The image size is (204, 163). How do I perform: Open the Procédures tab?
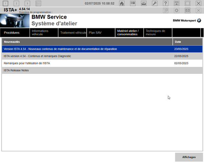(15, 33)
